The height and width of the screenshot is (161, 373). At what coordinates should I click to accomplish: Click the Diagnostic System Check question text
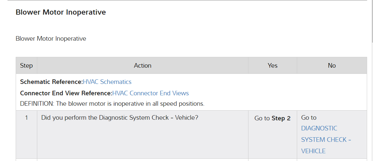pos(120,117)
